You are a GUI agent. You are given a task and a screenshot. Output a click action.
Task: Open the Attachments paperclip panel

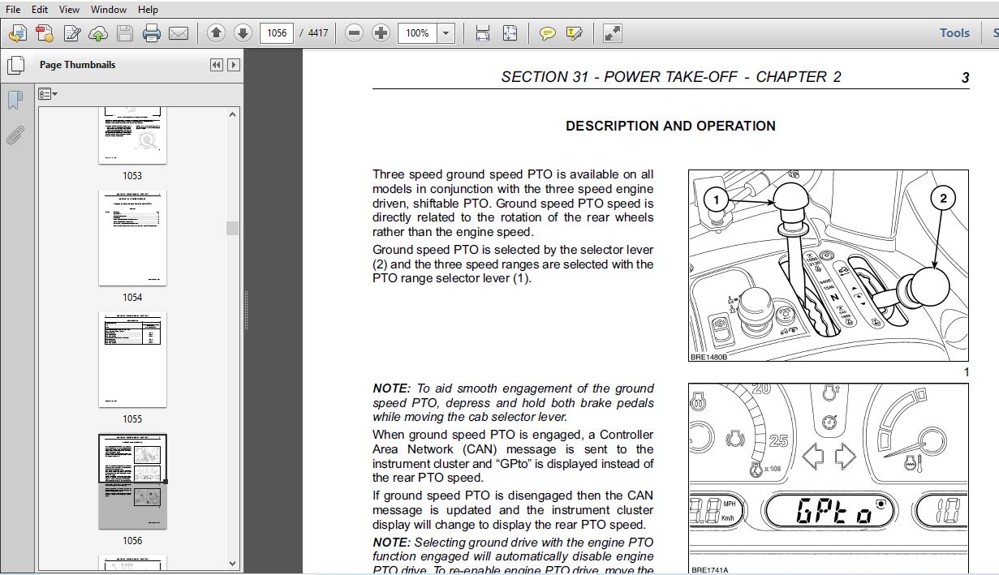point(15,135)
